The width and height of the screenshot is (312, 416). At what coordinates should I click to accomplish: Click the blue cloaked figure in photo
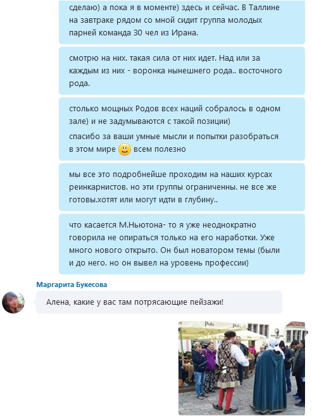(x=269, y=378)
